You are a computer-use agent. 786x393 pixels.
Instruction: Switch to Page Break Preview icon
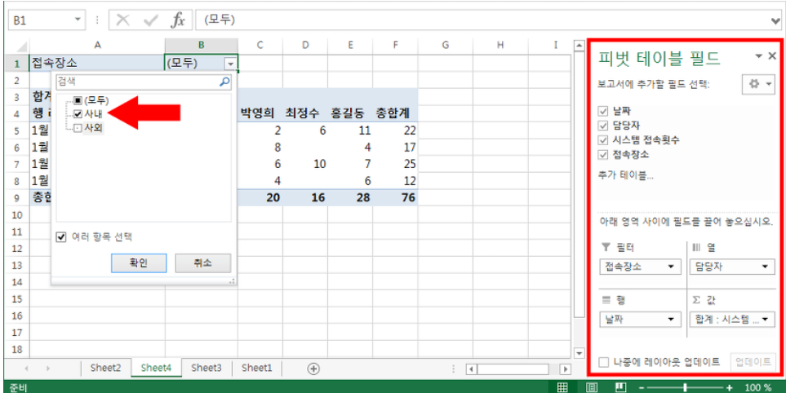(x=621, y=387)
